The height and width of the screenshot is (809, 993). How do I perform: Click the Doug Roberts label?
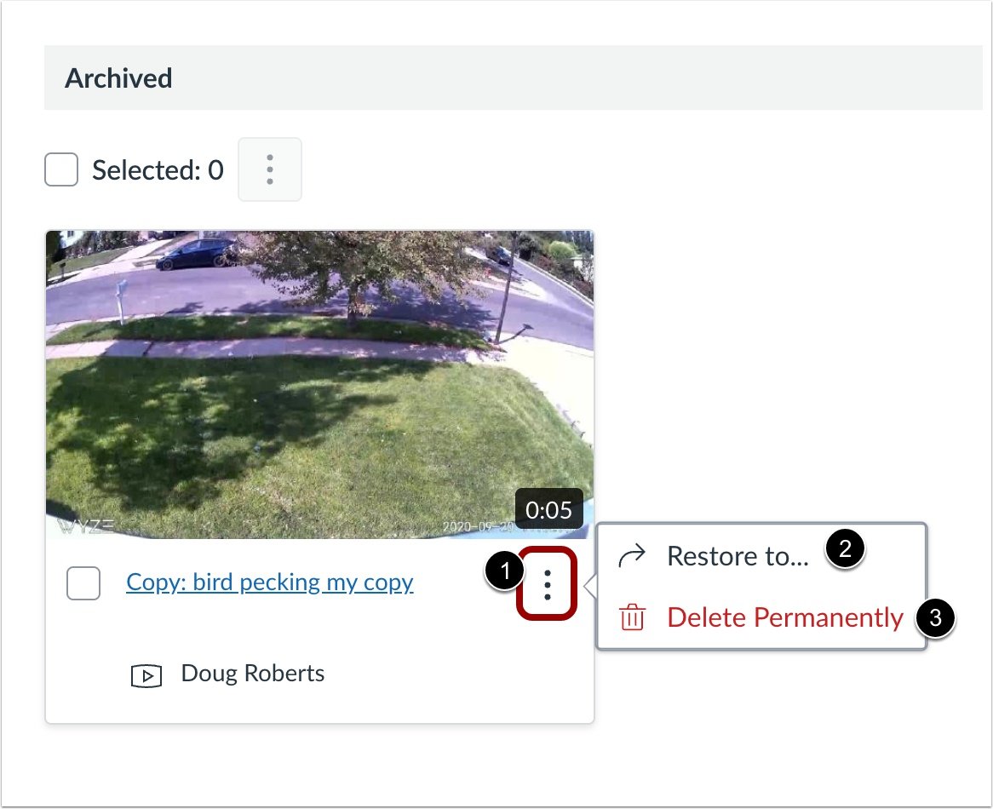(251, 674)
